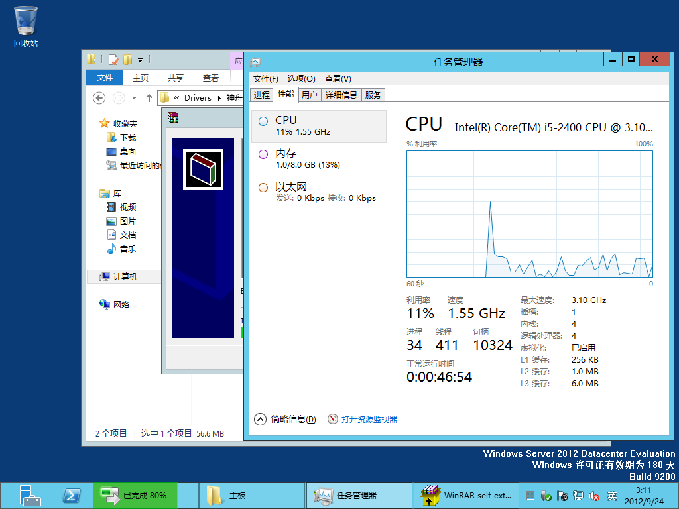Click Safely Remove Hardware tray icon
679x509 pixels.
point(546,496)
